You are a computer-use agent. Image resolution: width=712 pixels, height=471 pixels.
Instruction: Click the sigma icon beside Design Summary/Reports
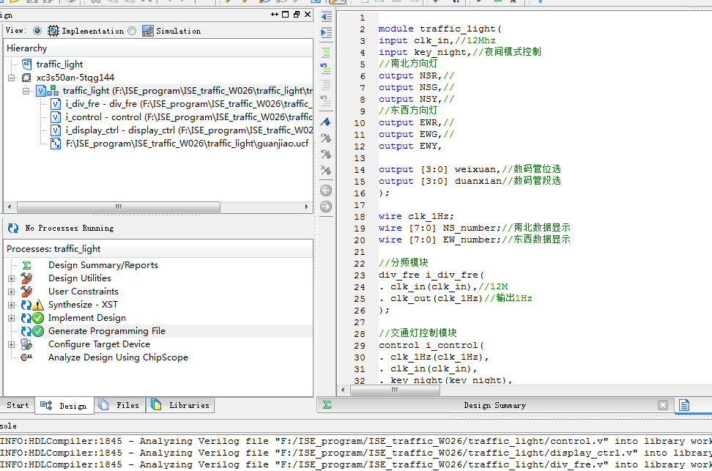(x=27, y=265)
